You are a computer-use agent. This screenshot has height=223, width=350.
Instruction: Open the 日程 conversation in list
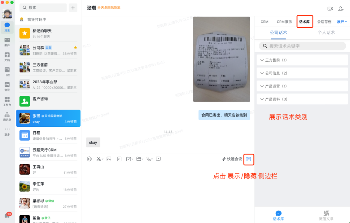(x=48, y=135)
